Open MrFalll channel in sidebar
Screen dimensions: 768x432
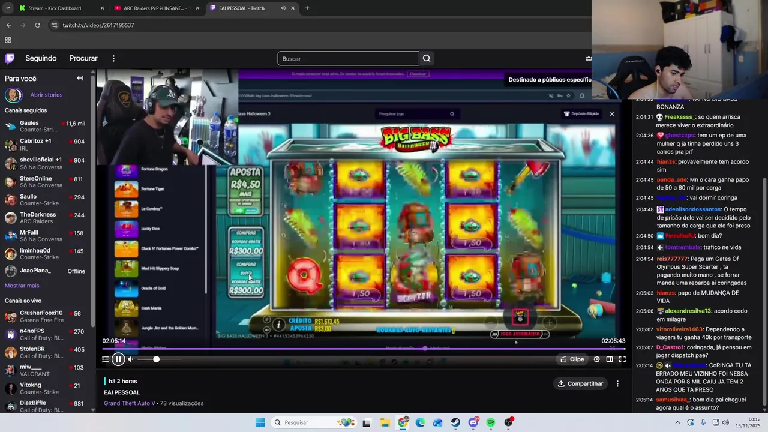(46, 236)
